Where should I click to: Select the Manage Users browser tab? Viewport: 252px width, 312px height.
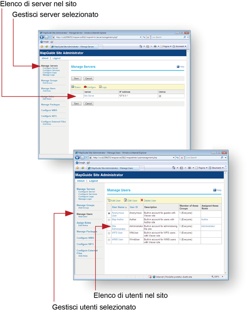[113, 168]
